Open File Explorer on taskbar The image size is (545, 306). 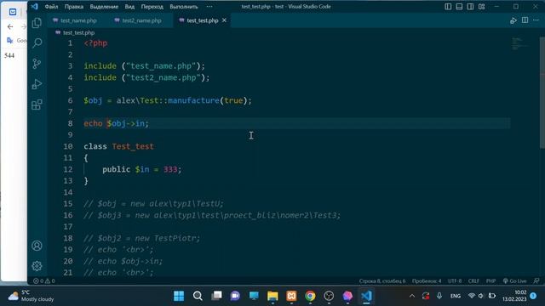click(x=272, y=296)
